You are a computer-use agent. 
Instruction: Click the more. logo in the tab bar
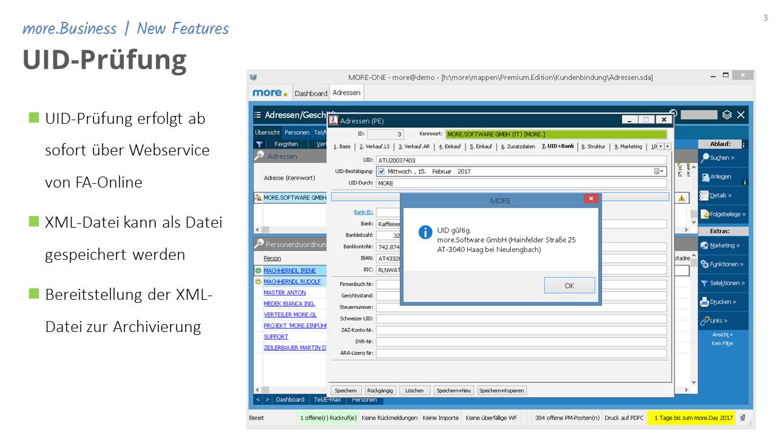[270, 93]
